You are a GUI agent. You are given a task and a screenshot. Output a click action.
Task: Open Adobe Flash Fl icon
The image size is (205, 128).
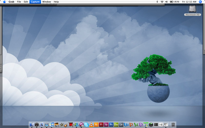tap(101, 125)
